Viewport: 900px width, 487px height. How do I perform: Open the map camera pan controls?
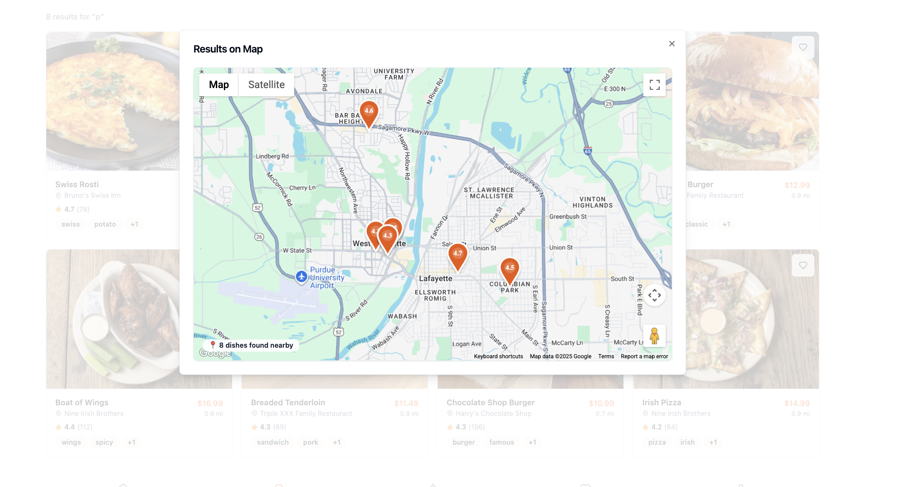click(654, 295)
